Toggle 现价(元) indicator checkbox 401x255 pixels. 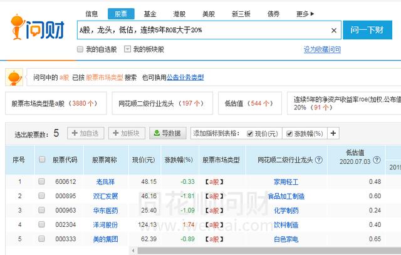pyautogui.click(x=249, y=134)
